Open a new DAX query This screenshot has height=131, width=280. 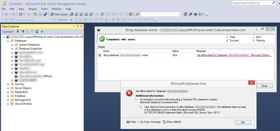91,14
